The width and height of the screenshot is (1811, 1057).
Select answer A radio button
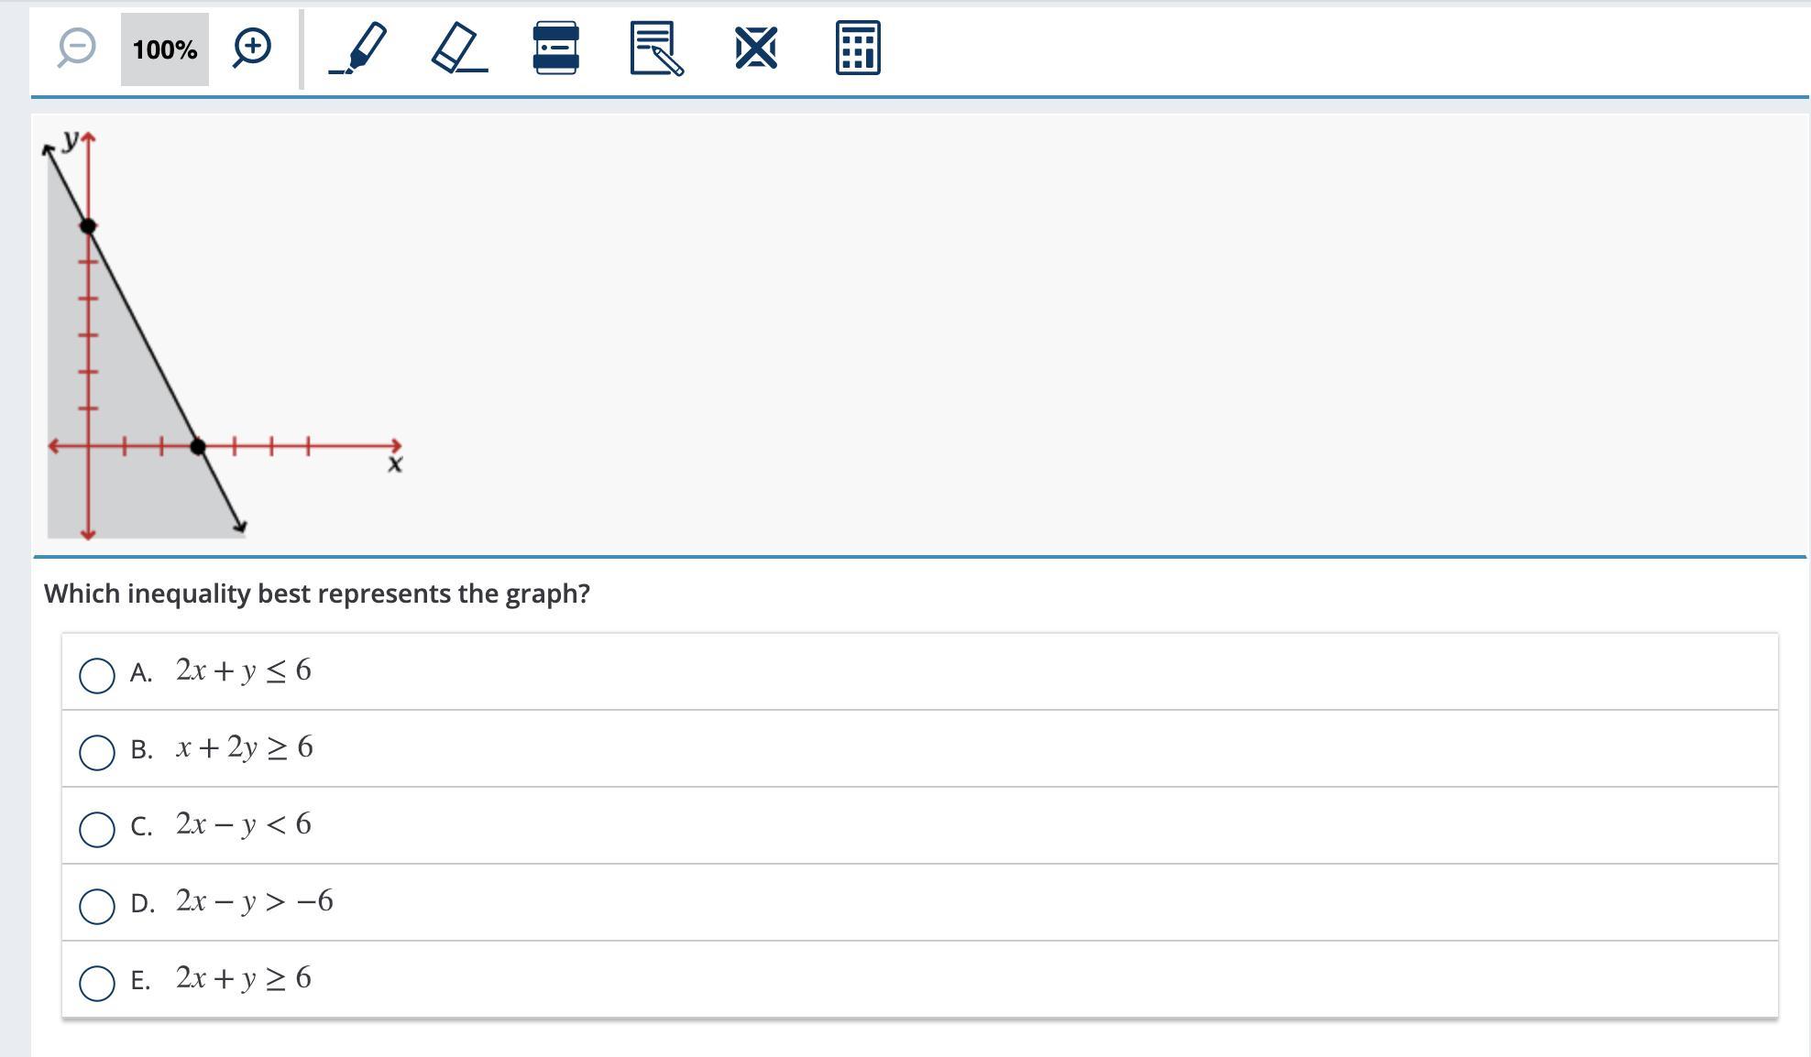click(97, 675)
